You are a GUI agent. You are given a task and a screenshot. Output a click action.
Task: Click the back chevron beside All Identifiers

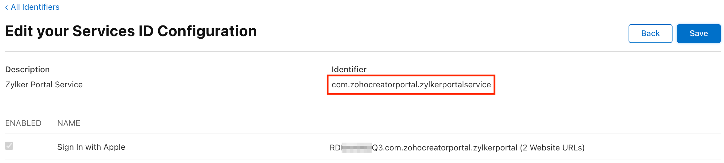(x=7, y=8)
